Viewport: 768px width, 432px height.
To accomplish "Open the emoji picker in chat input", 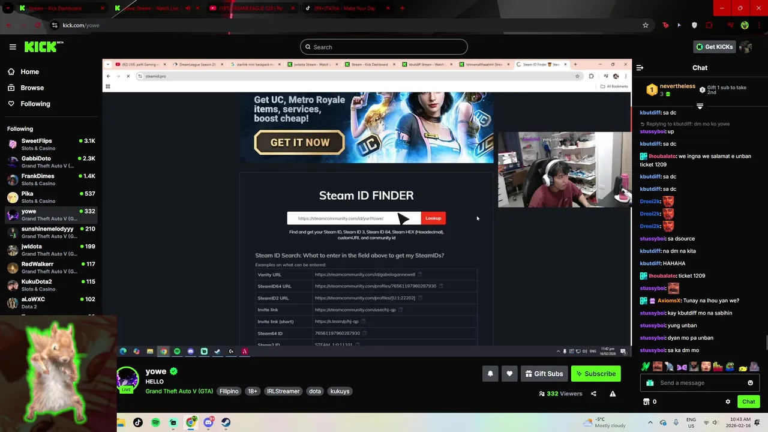I will coord(750,383).
